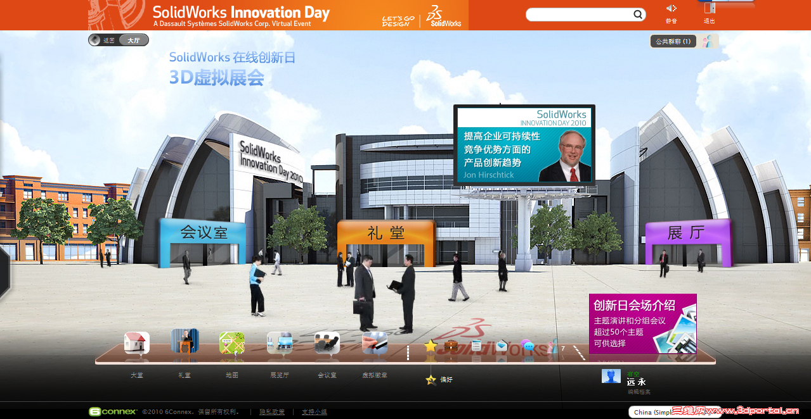Click the 3D虚拟展会 title text
Viewport: 811px width, 419px height.
(216, 78)
